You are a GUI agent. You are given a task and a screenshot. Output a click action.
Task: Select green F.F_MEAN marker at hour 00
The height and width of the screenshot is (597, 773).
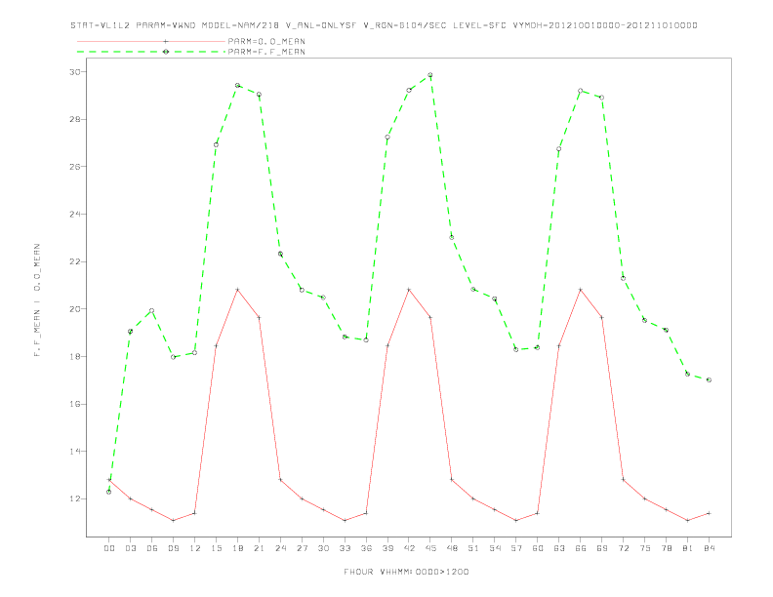coord(109,492)
